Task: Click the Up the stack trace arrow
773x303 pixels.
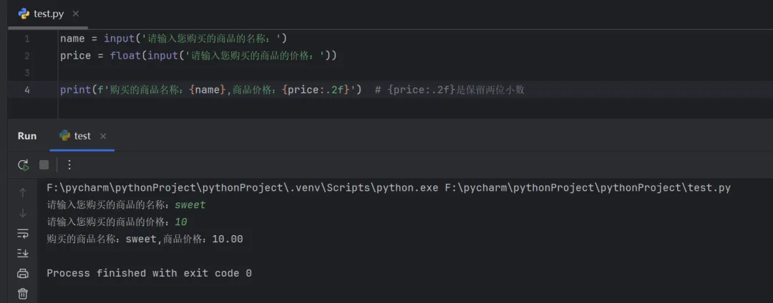Action: coord(23,192)
